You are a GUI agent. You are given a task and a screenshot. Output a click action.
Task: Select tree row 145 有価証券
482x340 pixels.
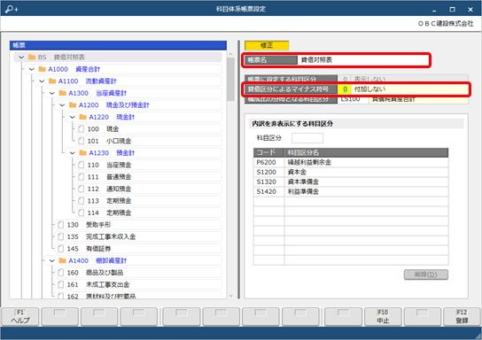tap(138, 249)
